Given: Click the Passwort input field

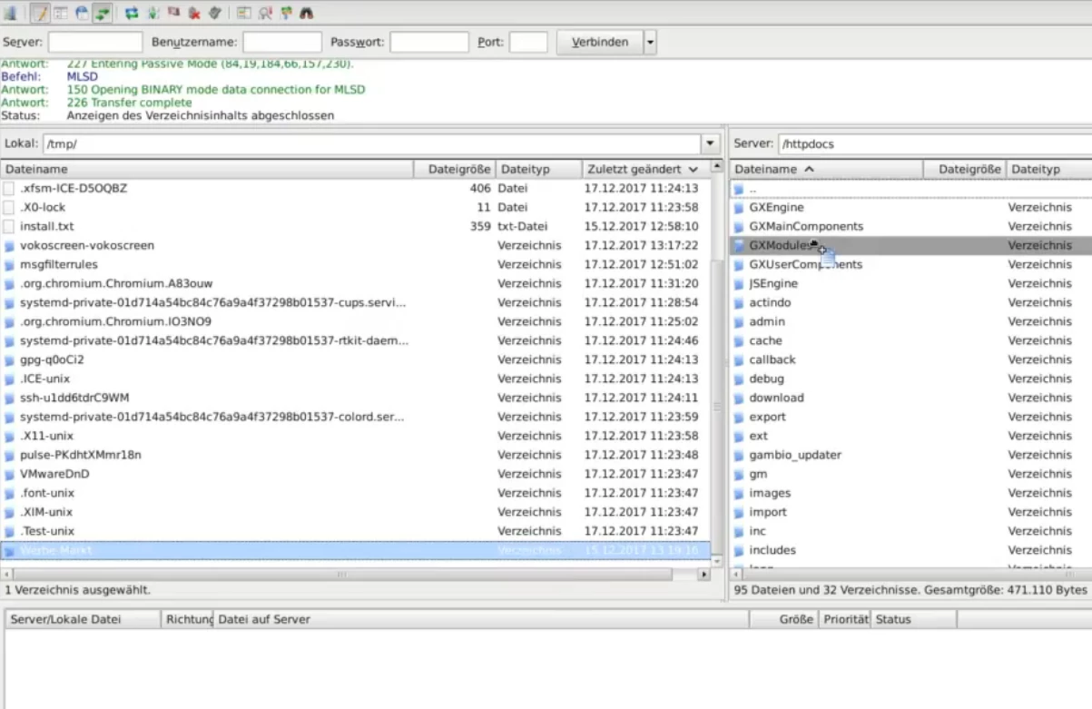Looking at the screenshot, I should click(x=429, y=42).
